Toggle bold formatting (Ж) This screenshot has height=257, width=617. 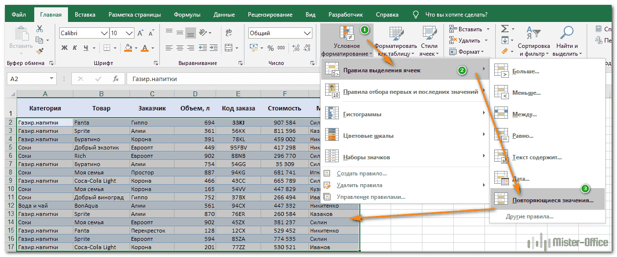[64, 48]
